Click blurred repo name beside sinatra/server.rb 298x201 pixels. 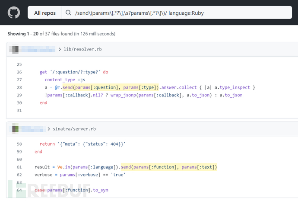coord(32,129)
